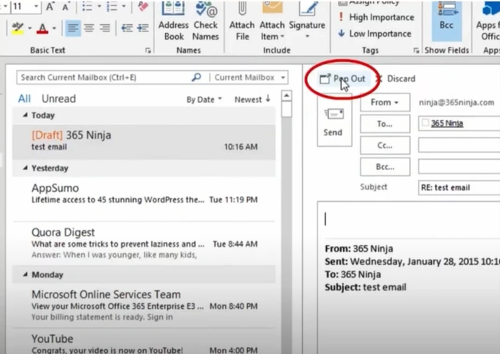Viewport: 500px width, 354px height.
Task: Show All messages tab
Action: pos(24,99)
